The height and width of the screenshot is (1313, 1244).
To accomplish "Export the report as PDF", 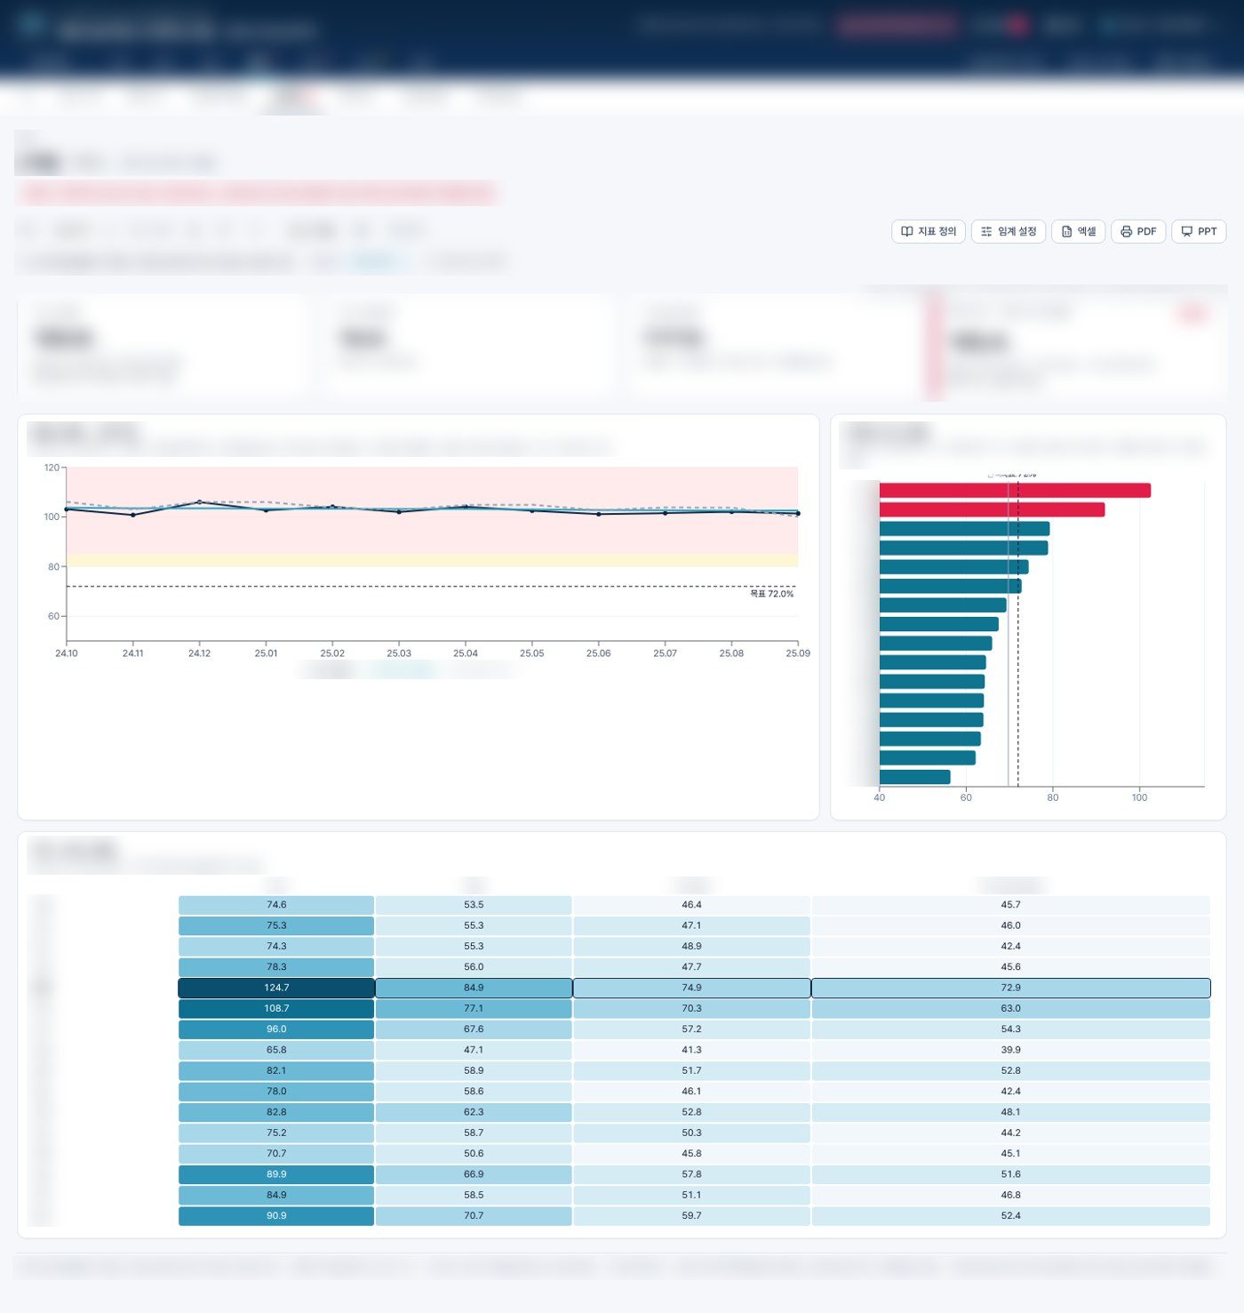I will (x=1138, y=231).
